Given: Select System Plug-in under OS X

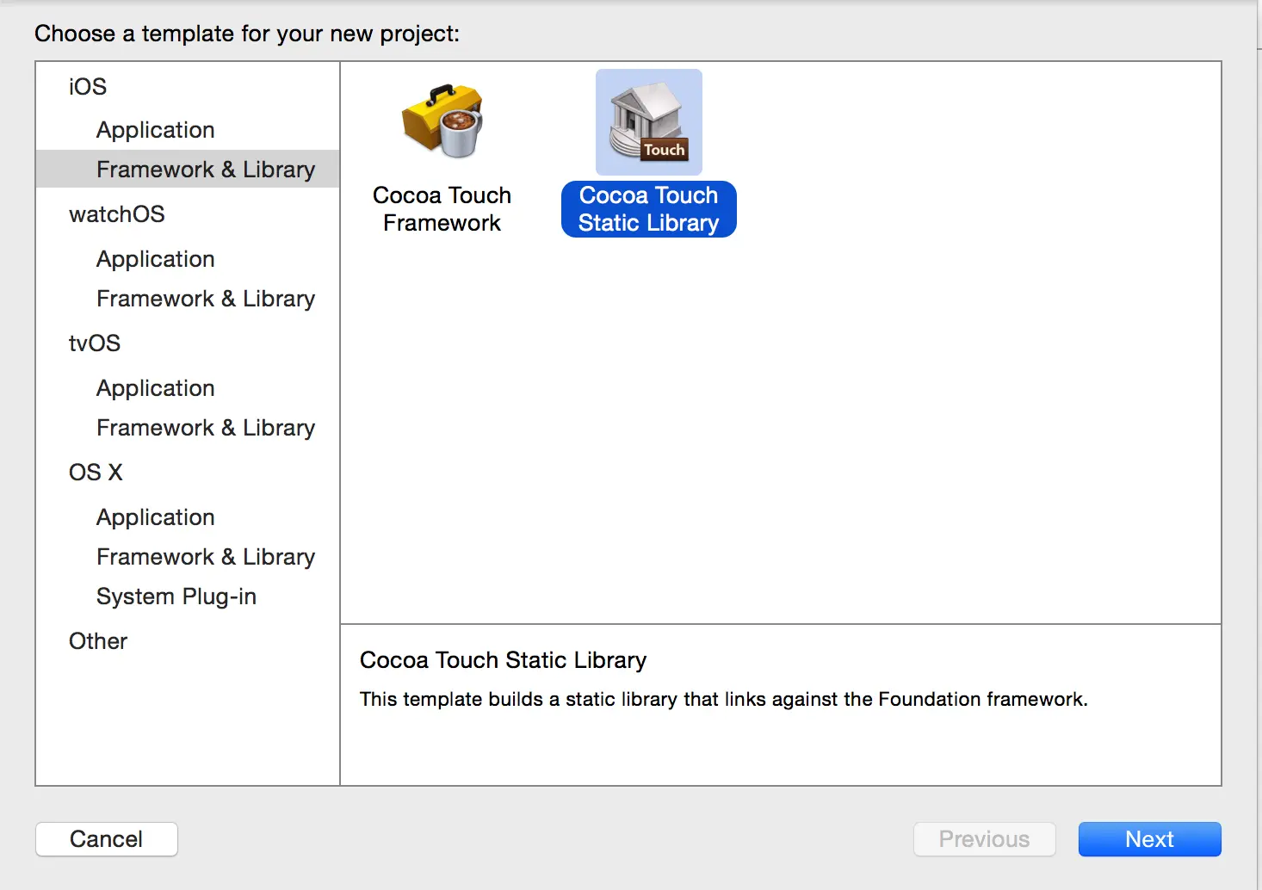Looking at the screenshot, I should [x=176, y=596].
